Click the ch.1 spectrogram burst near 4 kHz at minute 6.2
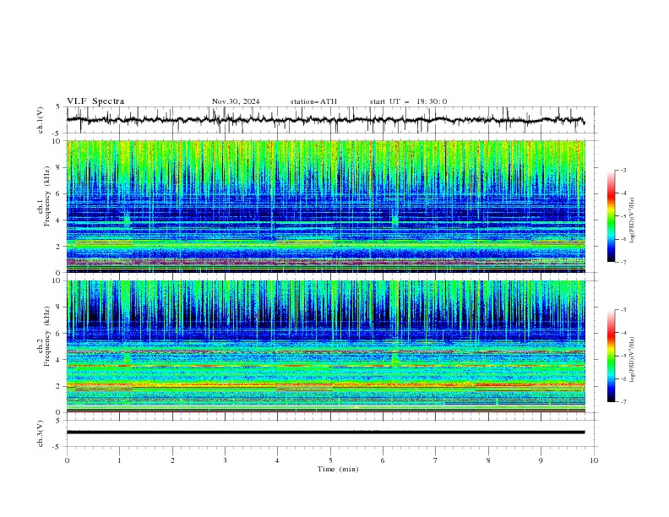The height and width of the screenshot is (517, 669). coord(395,220)
